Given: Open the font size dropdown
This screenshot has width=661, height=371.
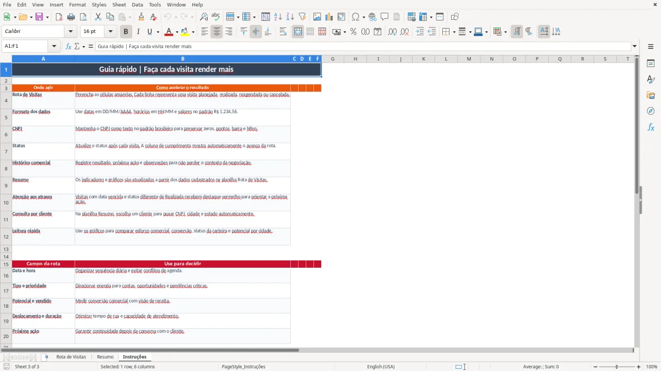Looking at the screenshot, I should pyautogui.click(x=111, y=32).
